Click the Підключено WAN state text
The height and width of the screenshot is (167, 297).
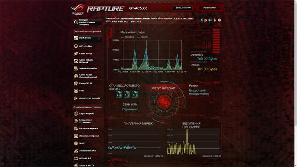point(130,109)
